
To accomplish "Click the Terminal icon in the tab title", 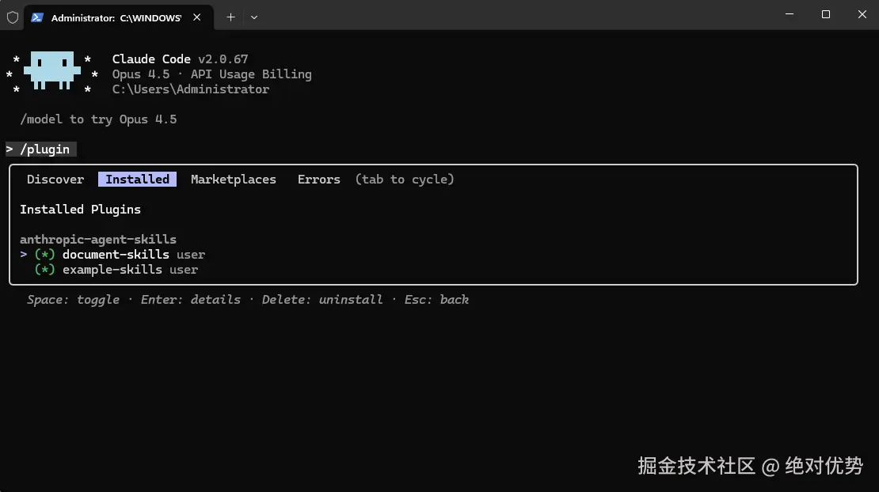I will click(36, 17).
